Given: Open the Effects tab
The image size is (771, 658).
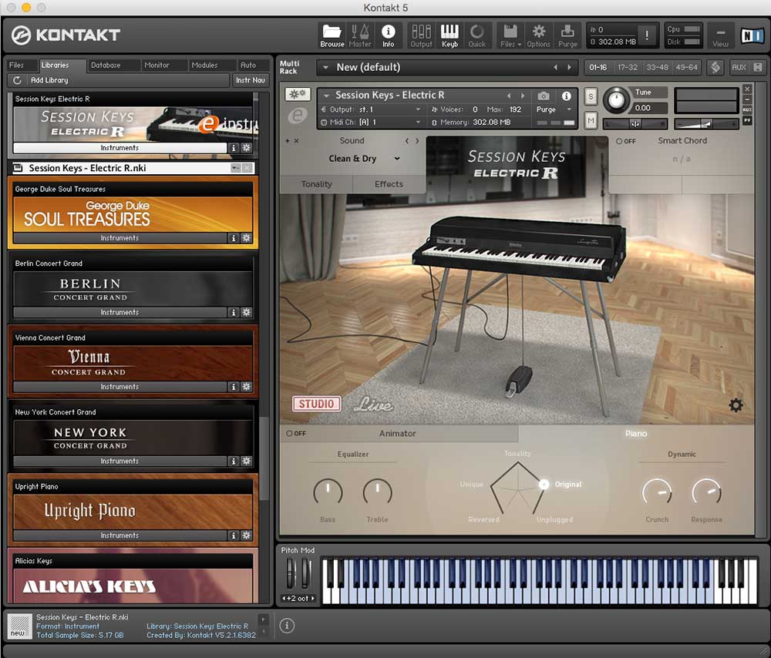Looking at the screenshot, I should pos(389,184).
